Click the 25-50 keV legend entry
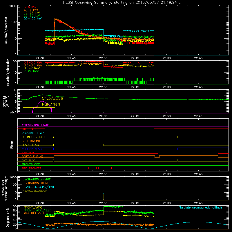The image size is (232, 232). tap(32, 16)
